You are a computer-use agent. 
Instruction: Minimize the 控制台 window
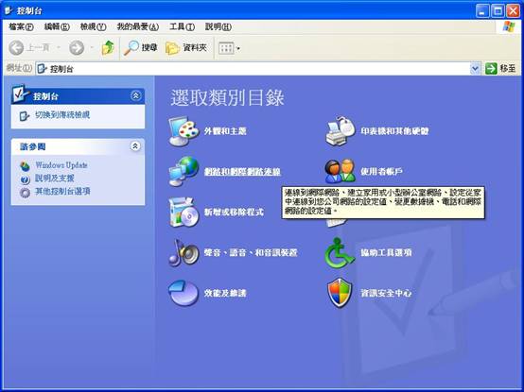click(481, 11)
